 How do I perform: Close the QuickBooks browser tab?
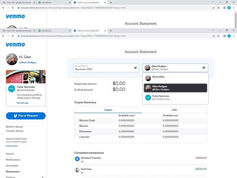click(x=70, y=31)
